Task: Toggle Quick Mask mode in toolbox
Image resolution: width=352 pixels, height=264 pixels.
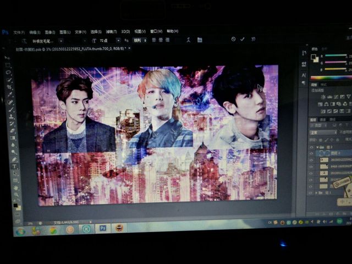Action: tap(18, 215)
